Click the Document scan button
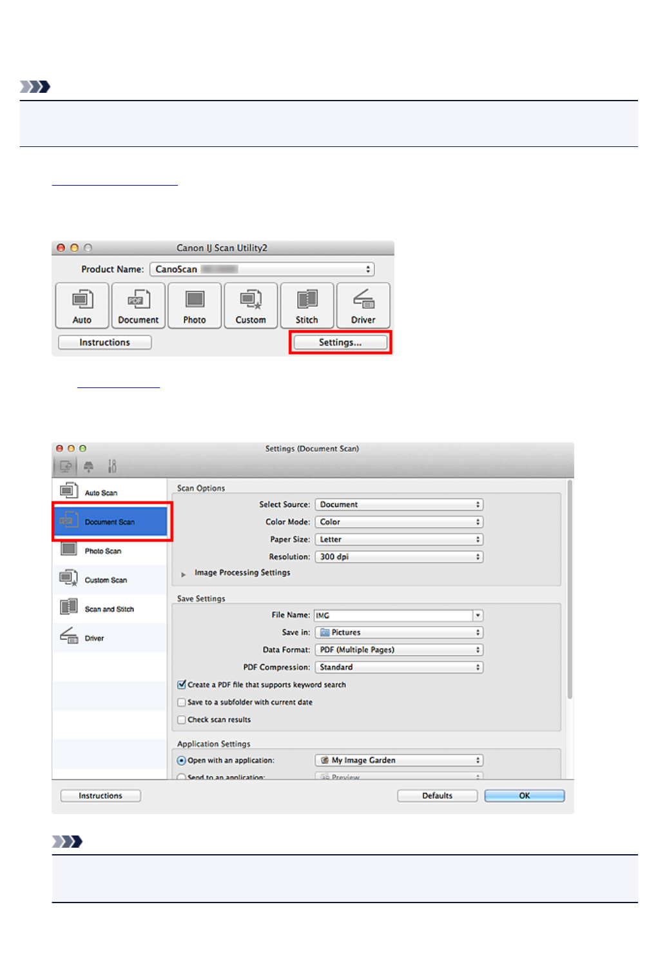 click(138, 306)
